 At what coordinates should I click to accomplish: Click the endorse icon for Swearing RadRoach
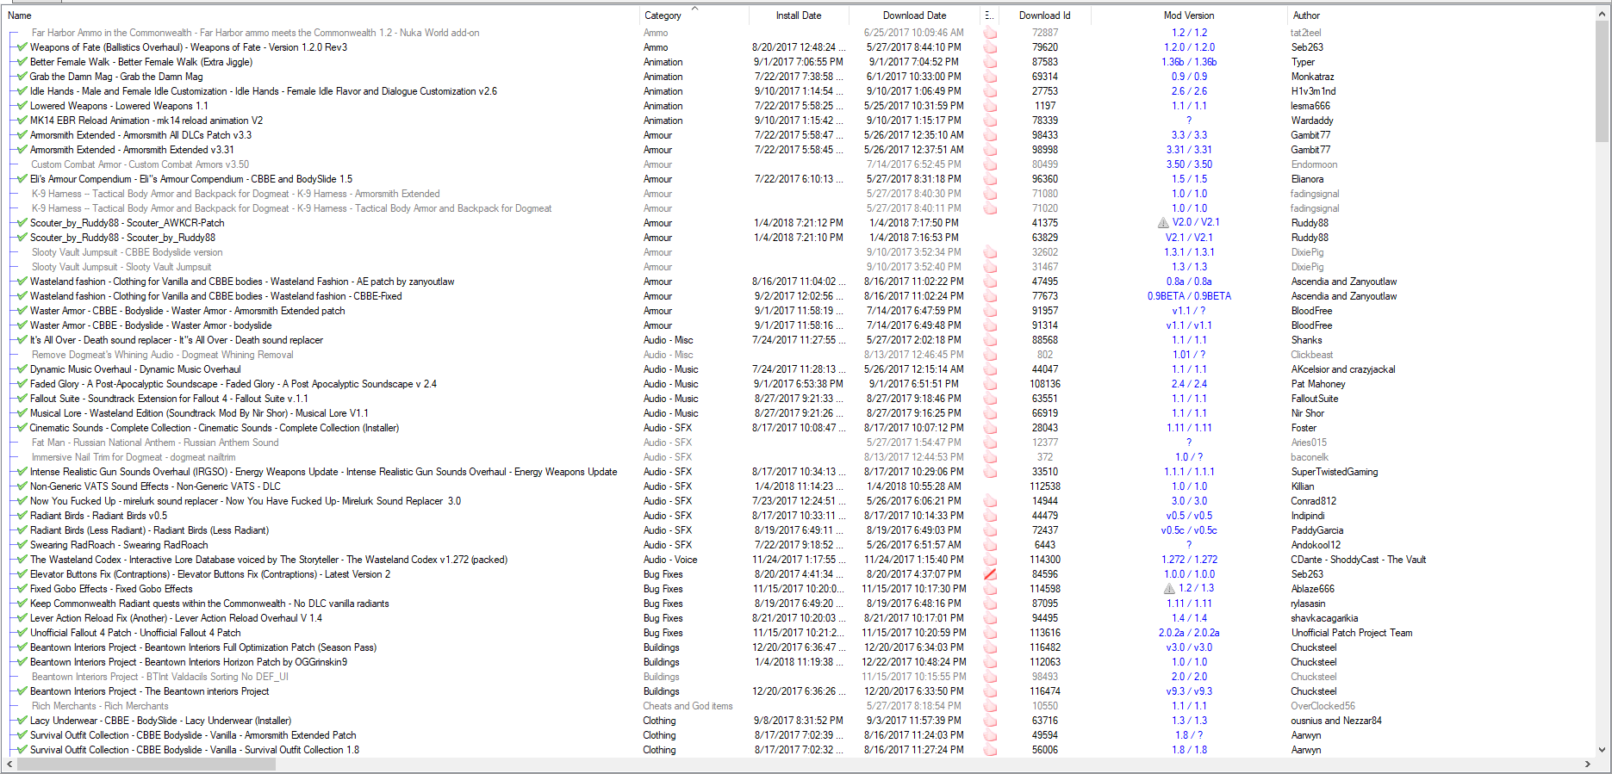pos(990,545)
